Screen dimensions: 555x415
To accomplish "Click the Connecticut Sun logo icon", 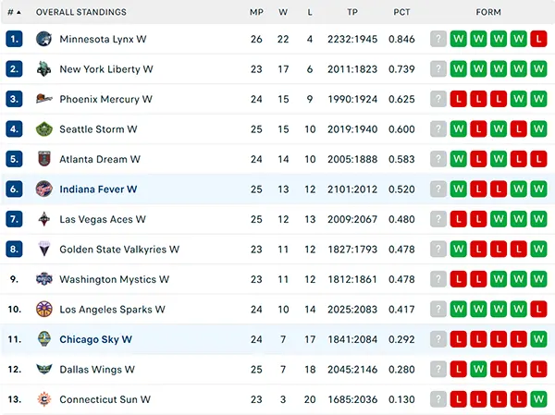I will click(43, 399).
